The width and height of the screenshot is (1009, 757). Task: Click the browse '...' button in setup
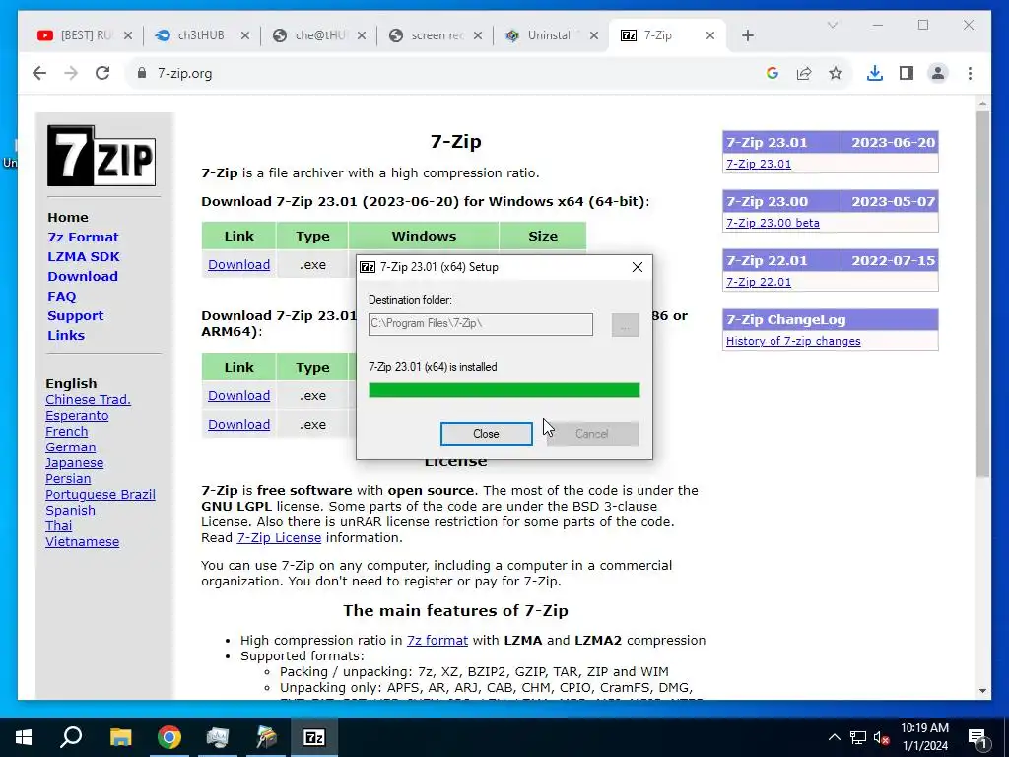625,325
